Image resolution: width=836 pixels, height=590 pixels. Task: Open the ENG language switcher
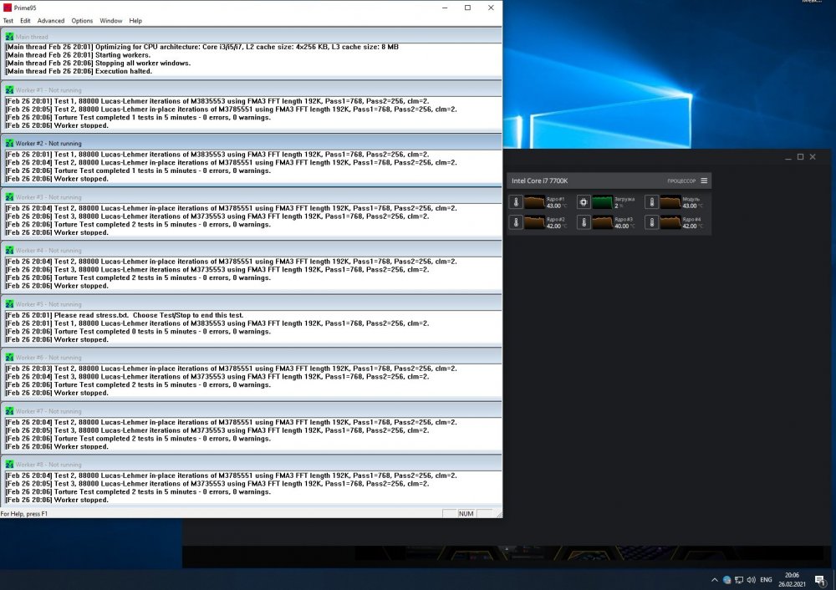pos(765,579)
